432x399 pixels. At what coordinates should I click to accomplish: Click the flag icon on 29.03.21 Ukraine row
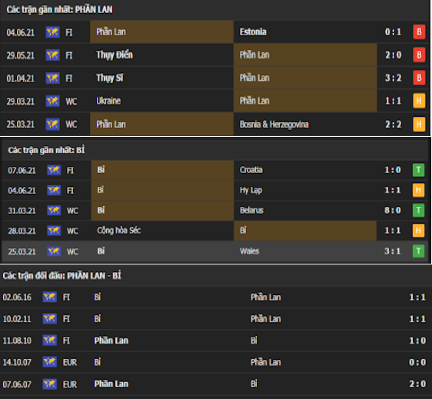[x=52, y=101]
